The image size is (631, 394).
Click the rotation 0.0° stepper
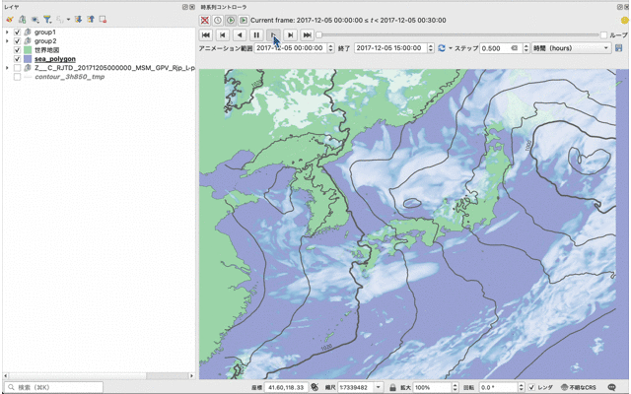pyautogui.click(x=522, y=387)
